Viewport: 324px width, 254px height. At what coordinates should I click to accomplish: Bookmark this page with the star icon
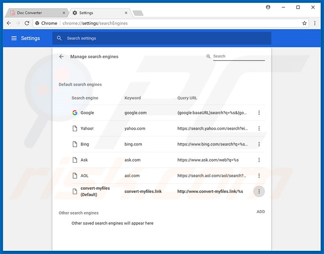click(x=304, y=23)
